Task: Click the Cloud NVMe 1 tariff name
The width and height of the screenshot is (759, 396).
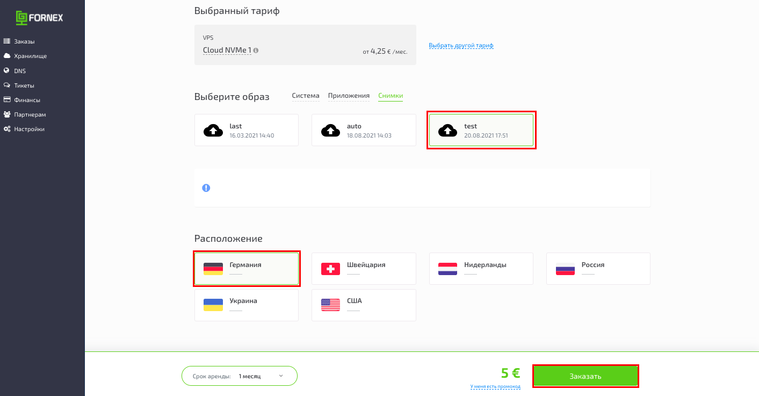Action: [227, 50]
